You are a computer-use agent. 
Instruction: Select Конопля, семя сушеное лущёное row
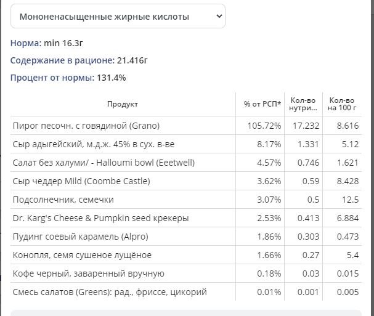[x=186, y=255]
